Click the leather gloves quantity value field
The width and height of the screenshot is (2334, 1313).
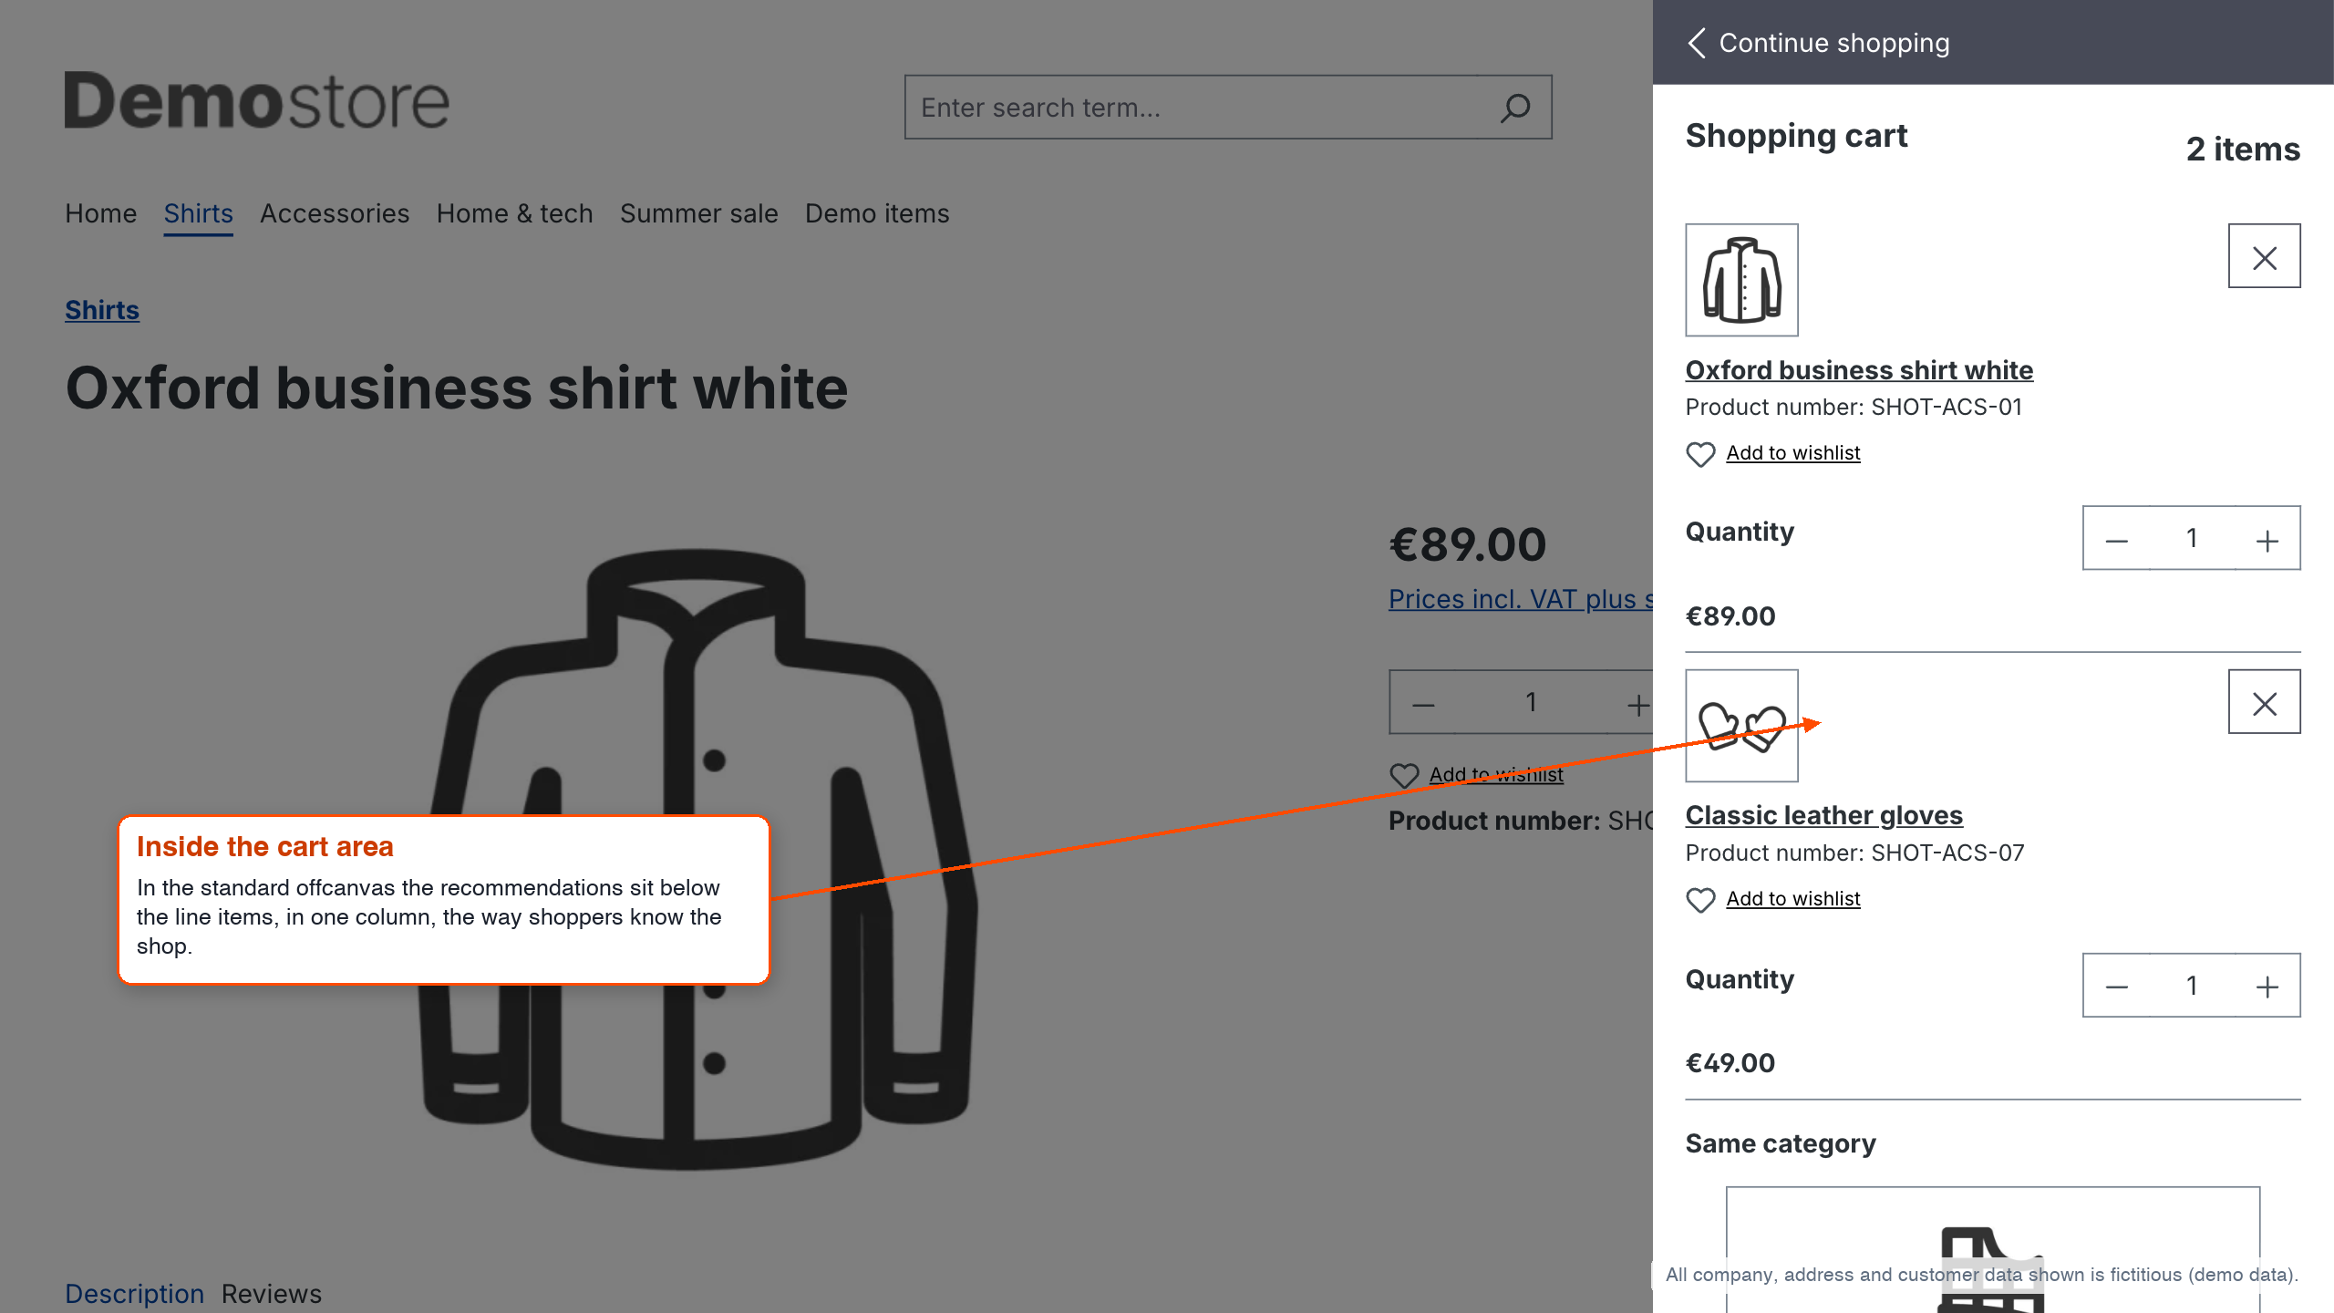pyautogui.click(x=2192, y=986)
